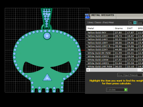Click the Library: Classic - (Fast)-Metal label
Image resolution: width=143 pixels, height=107 pixels.
(x=100, y=23)
